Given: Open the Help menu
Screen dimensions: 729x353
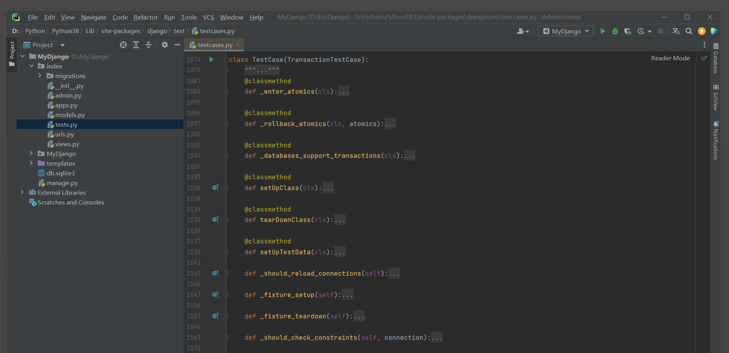Looking at the screenshot, I should (x=256, y=17).
